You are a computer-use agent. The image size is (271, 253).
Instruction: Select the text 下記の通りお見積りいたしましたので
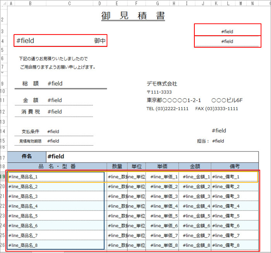tap(53, 59)
